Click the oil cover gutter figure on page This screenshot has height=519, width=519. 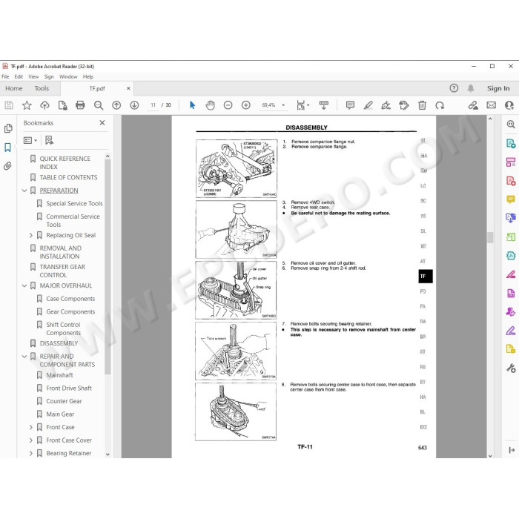[x=236, y=291]
